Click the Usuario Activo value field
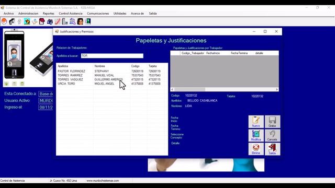This screenshot has width=335, height=188. point(46,101)
